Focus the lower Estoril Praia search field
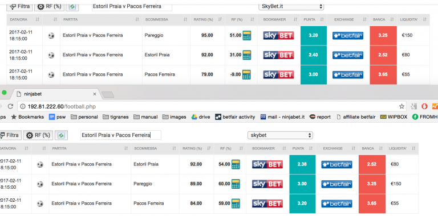Screen dimensions: 438x216 [121, 135]
